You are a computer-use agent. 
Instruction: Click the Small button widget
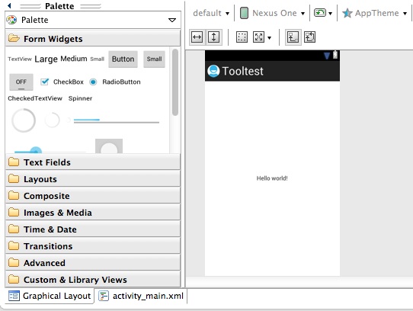pos(154,59)
